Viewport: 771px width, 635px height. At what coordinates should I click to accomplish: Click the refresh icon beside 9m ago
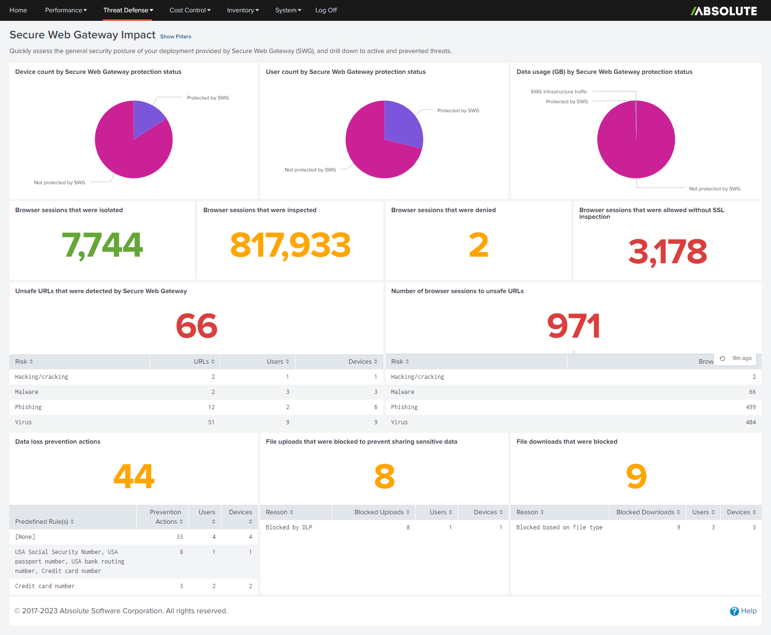(722, 358)
